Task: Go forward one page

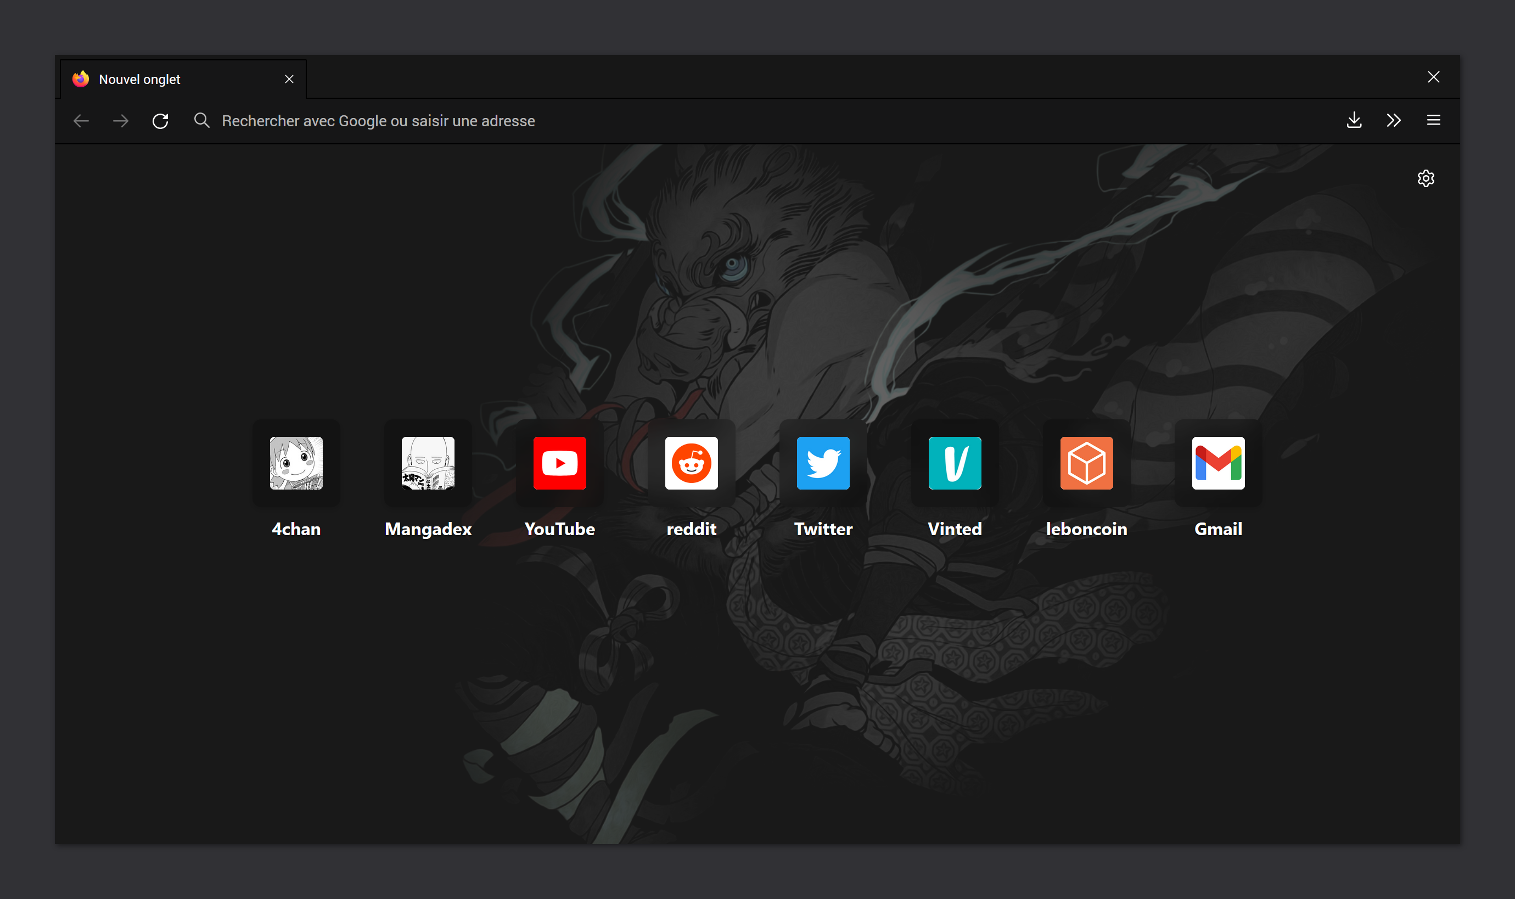Action: (121, 121)
